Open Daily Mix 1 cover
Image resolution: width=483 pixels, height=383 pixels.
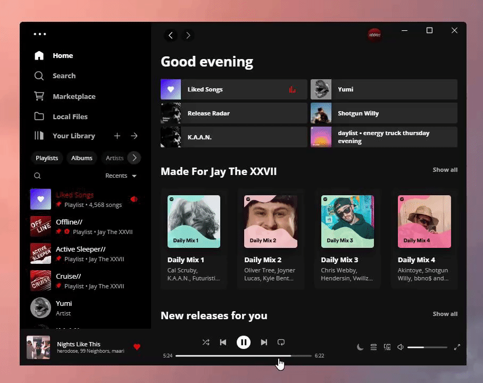(x=194, y=221)
